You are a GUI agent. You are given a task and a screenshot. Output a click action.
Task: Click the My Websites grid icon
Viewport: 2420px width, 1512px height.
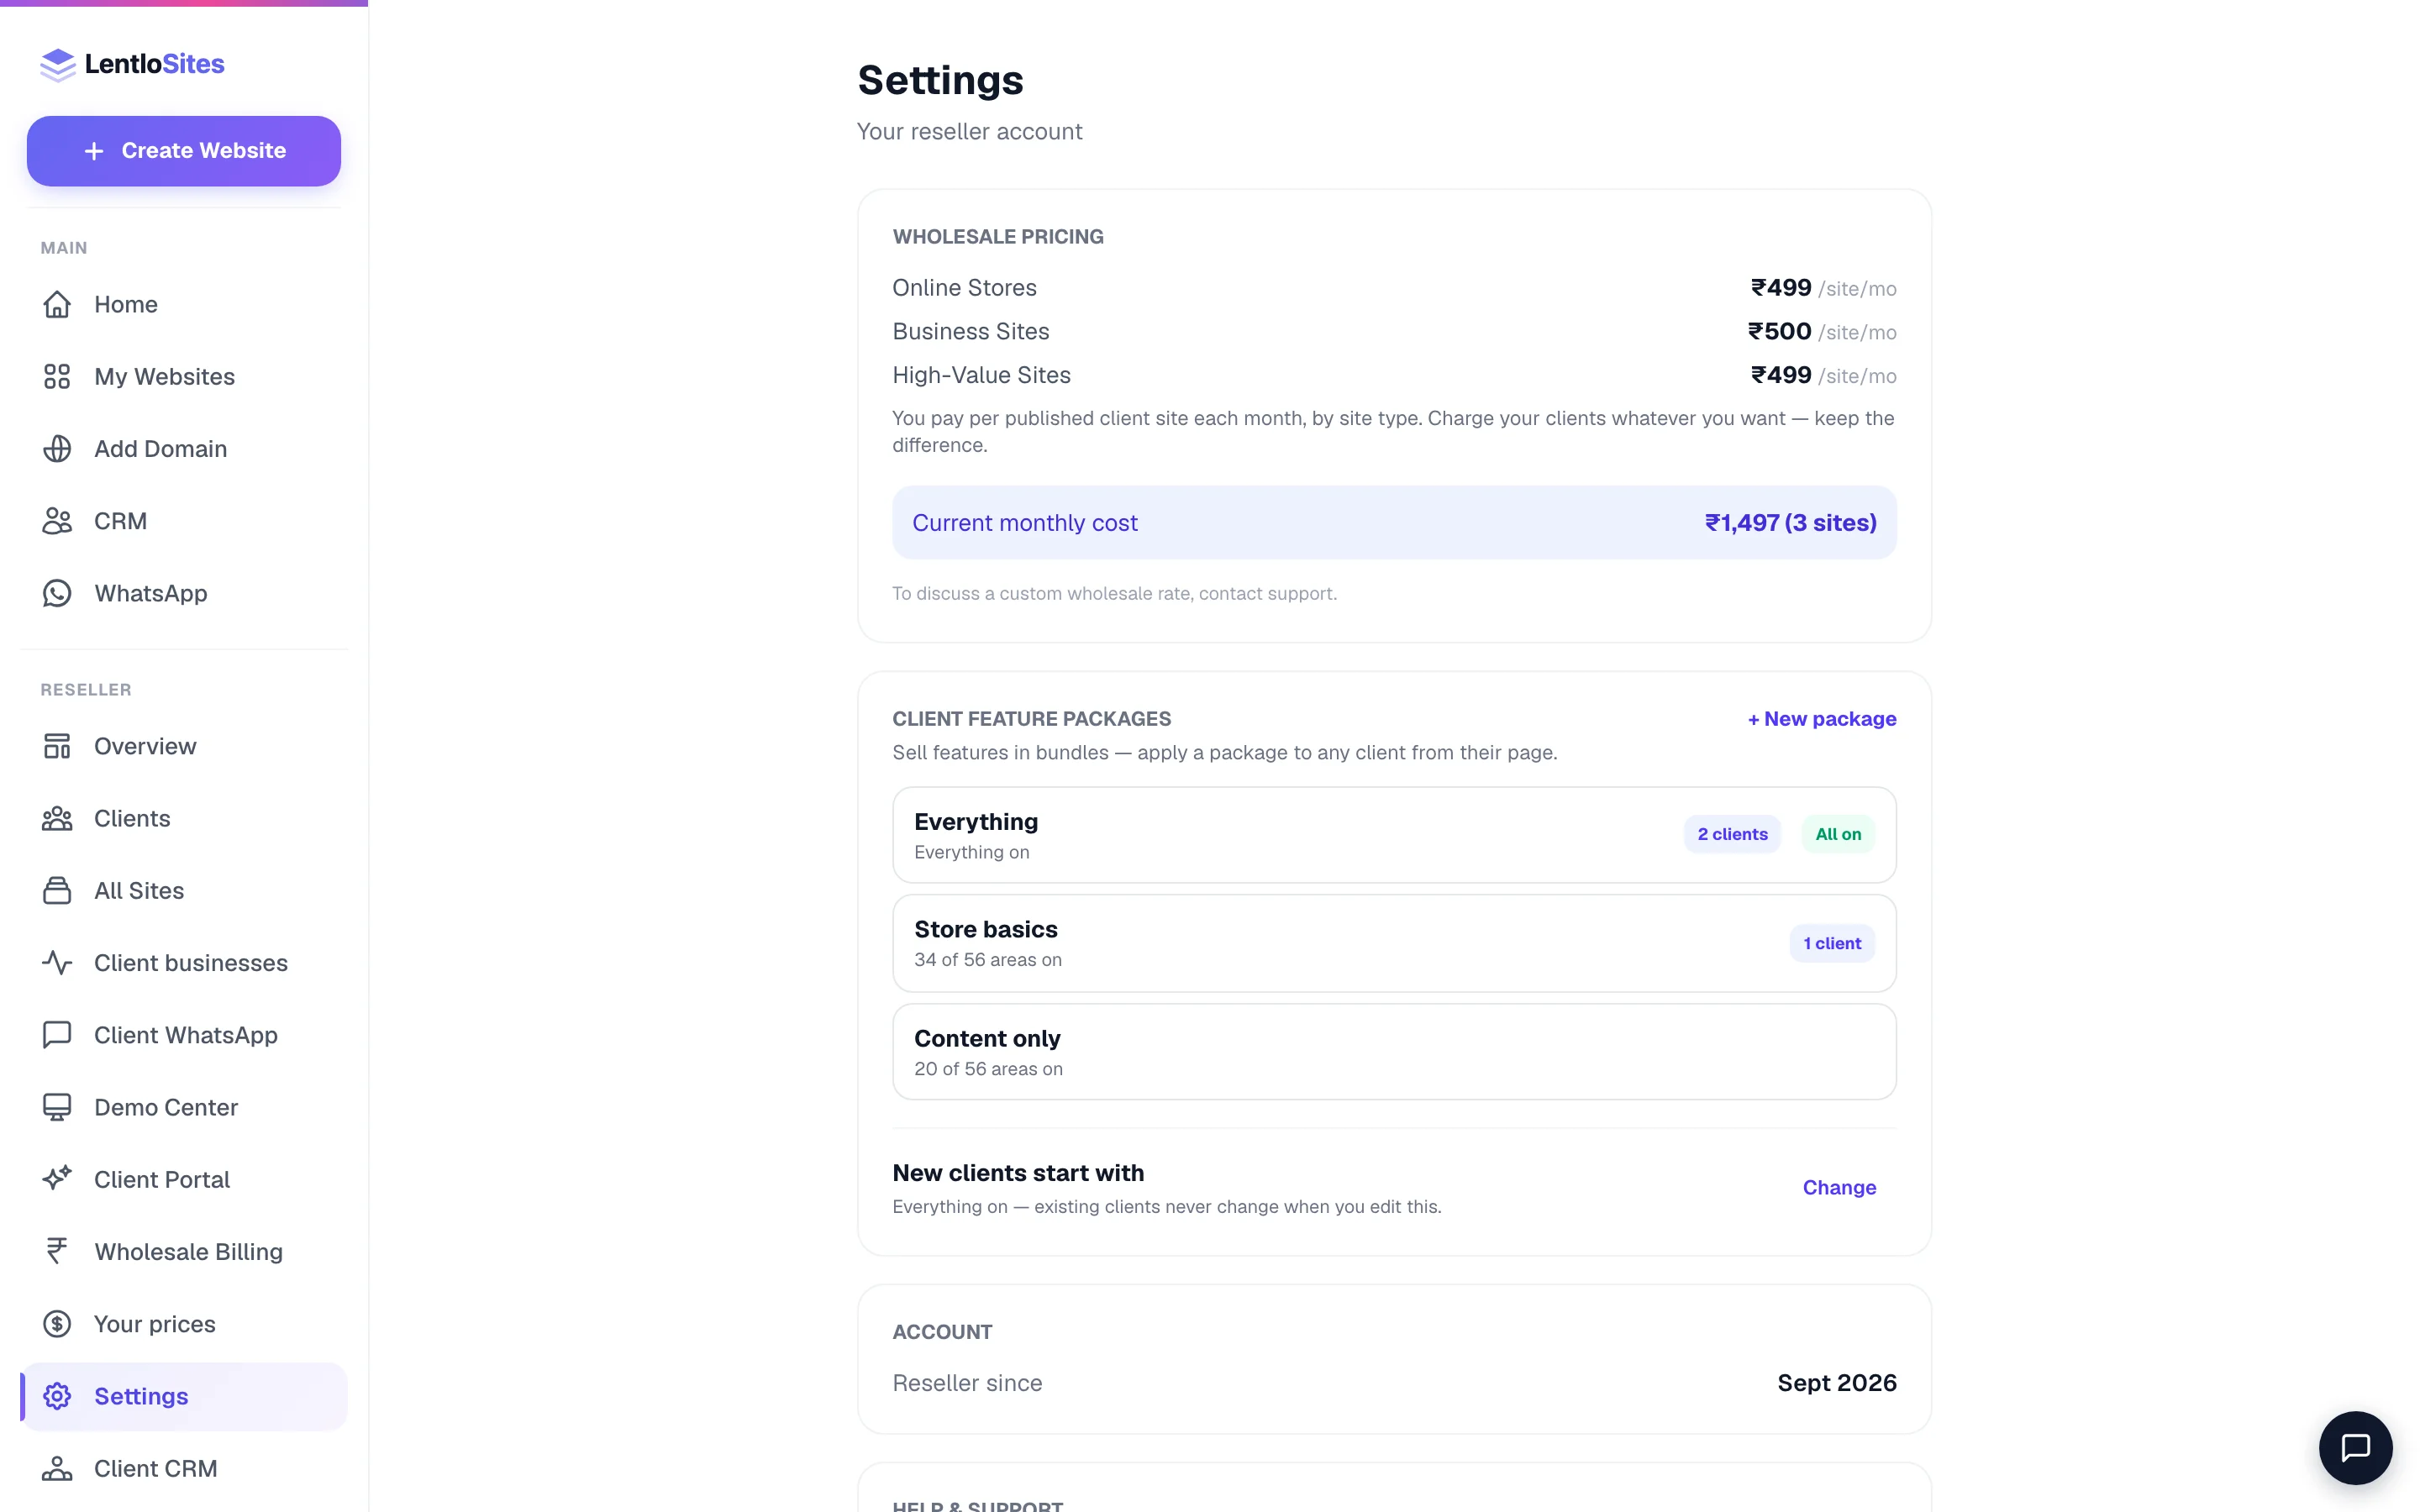[57, 376]
